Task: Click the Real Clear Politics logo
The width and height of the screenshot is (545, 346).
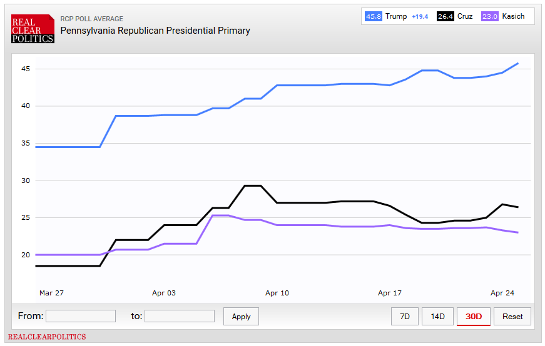Action: [33, 29]
